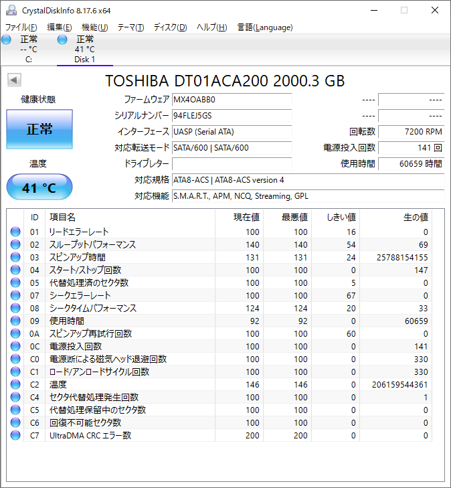Open the 機能(U) menu
The height and width of the screenshot is (488, 451).
pyautogui.click(x=95, y=27)
